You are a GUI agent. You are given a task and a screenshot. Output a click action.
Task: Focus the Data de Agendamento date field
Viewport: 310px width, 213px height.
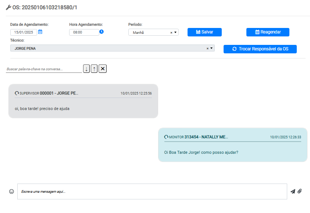click(x=24, y=32)
